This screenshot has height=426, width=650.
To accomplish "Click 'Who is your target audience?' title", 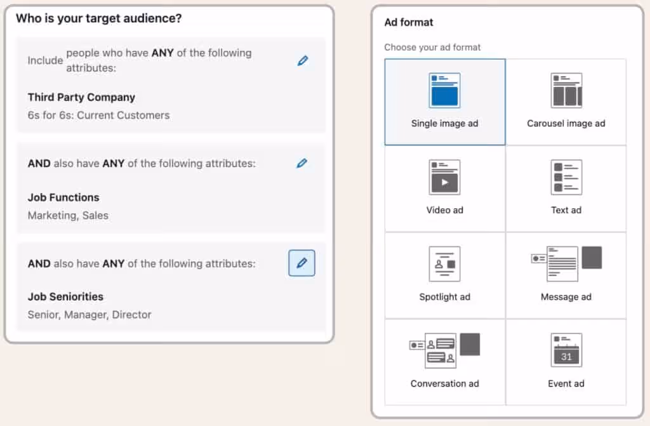I will pos(98,18).
